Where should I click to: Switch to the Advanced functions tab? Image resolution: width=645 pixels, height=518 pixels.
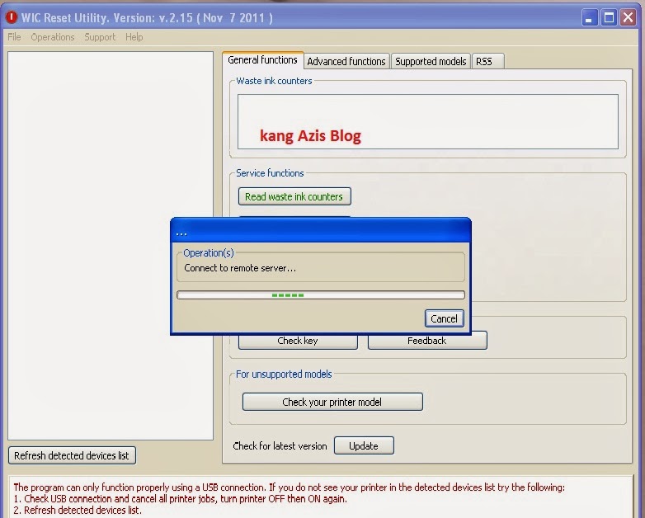[346, 61]
